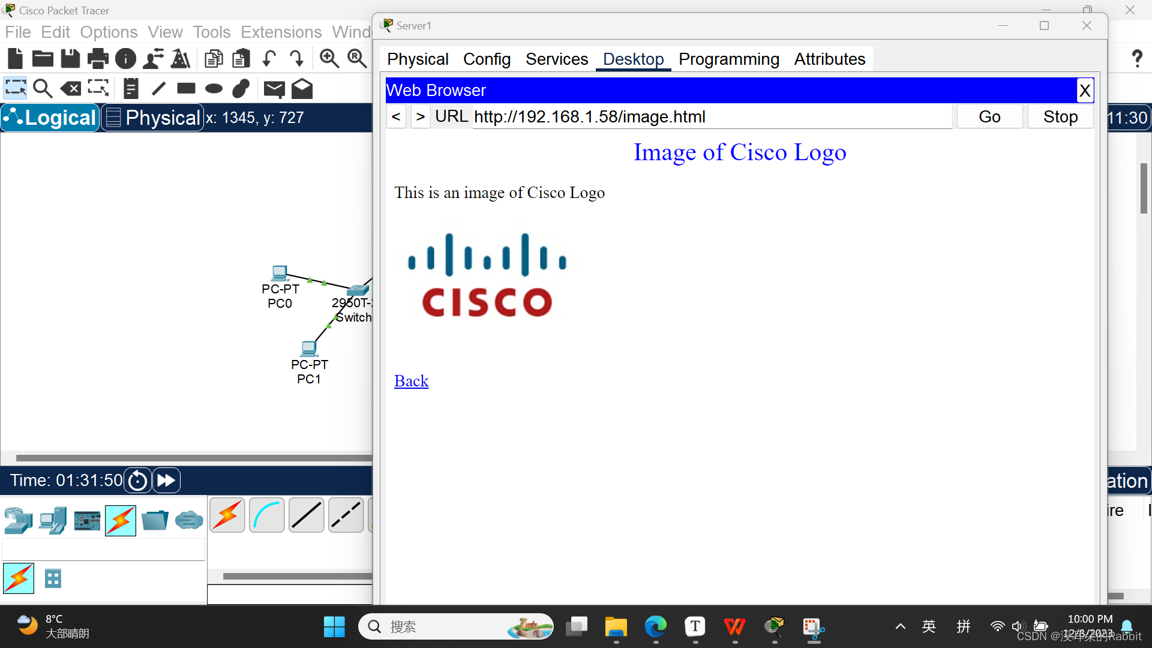This screenshot has height=648, width=1152.
Task: Open the Edit menu
Action: point(55,32)
